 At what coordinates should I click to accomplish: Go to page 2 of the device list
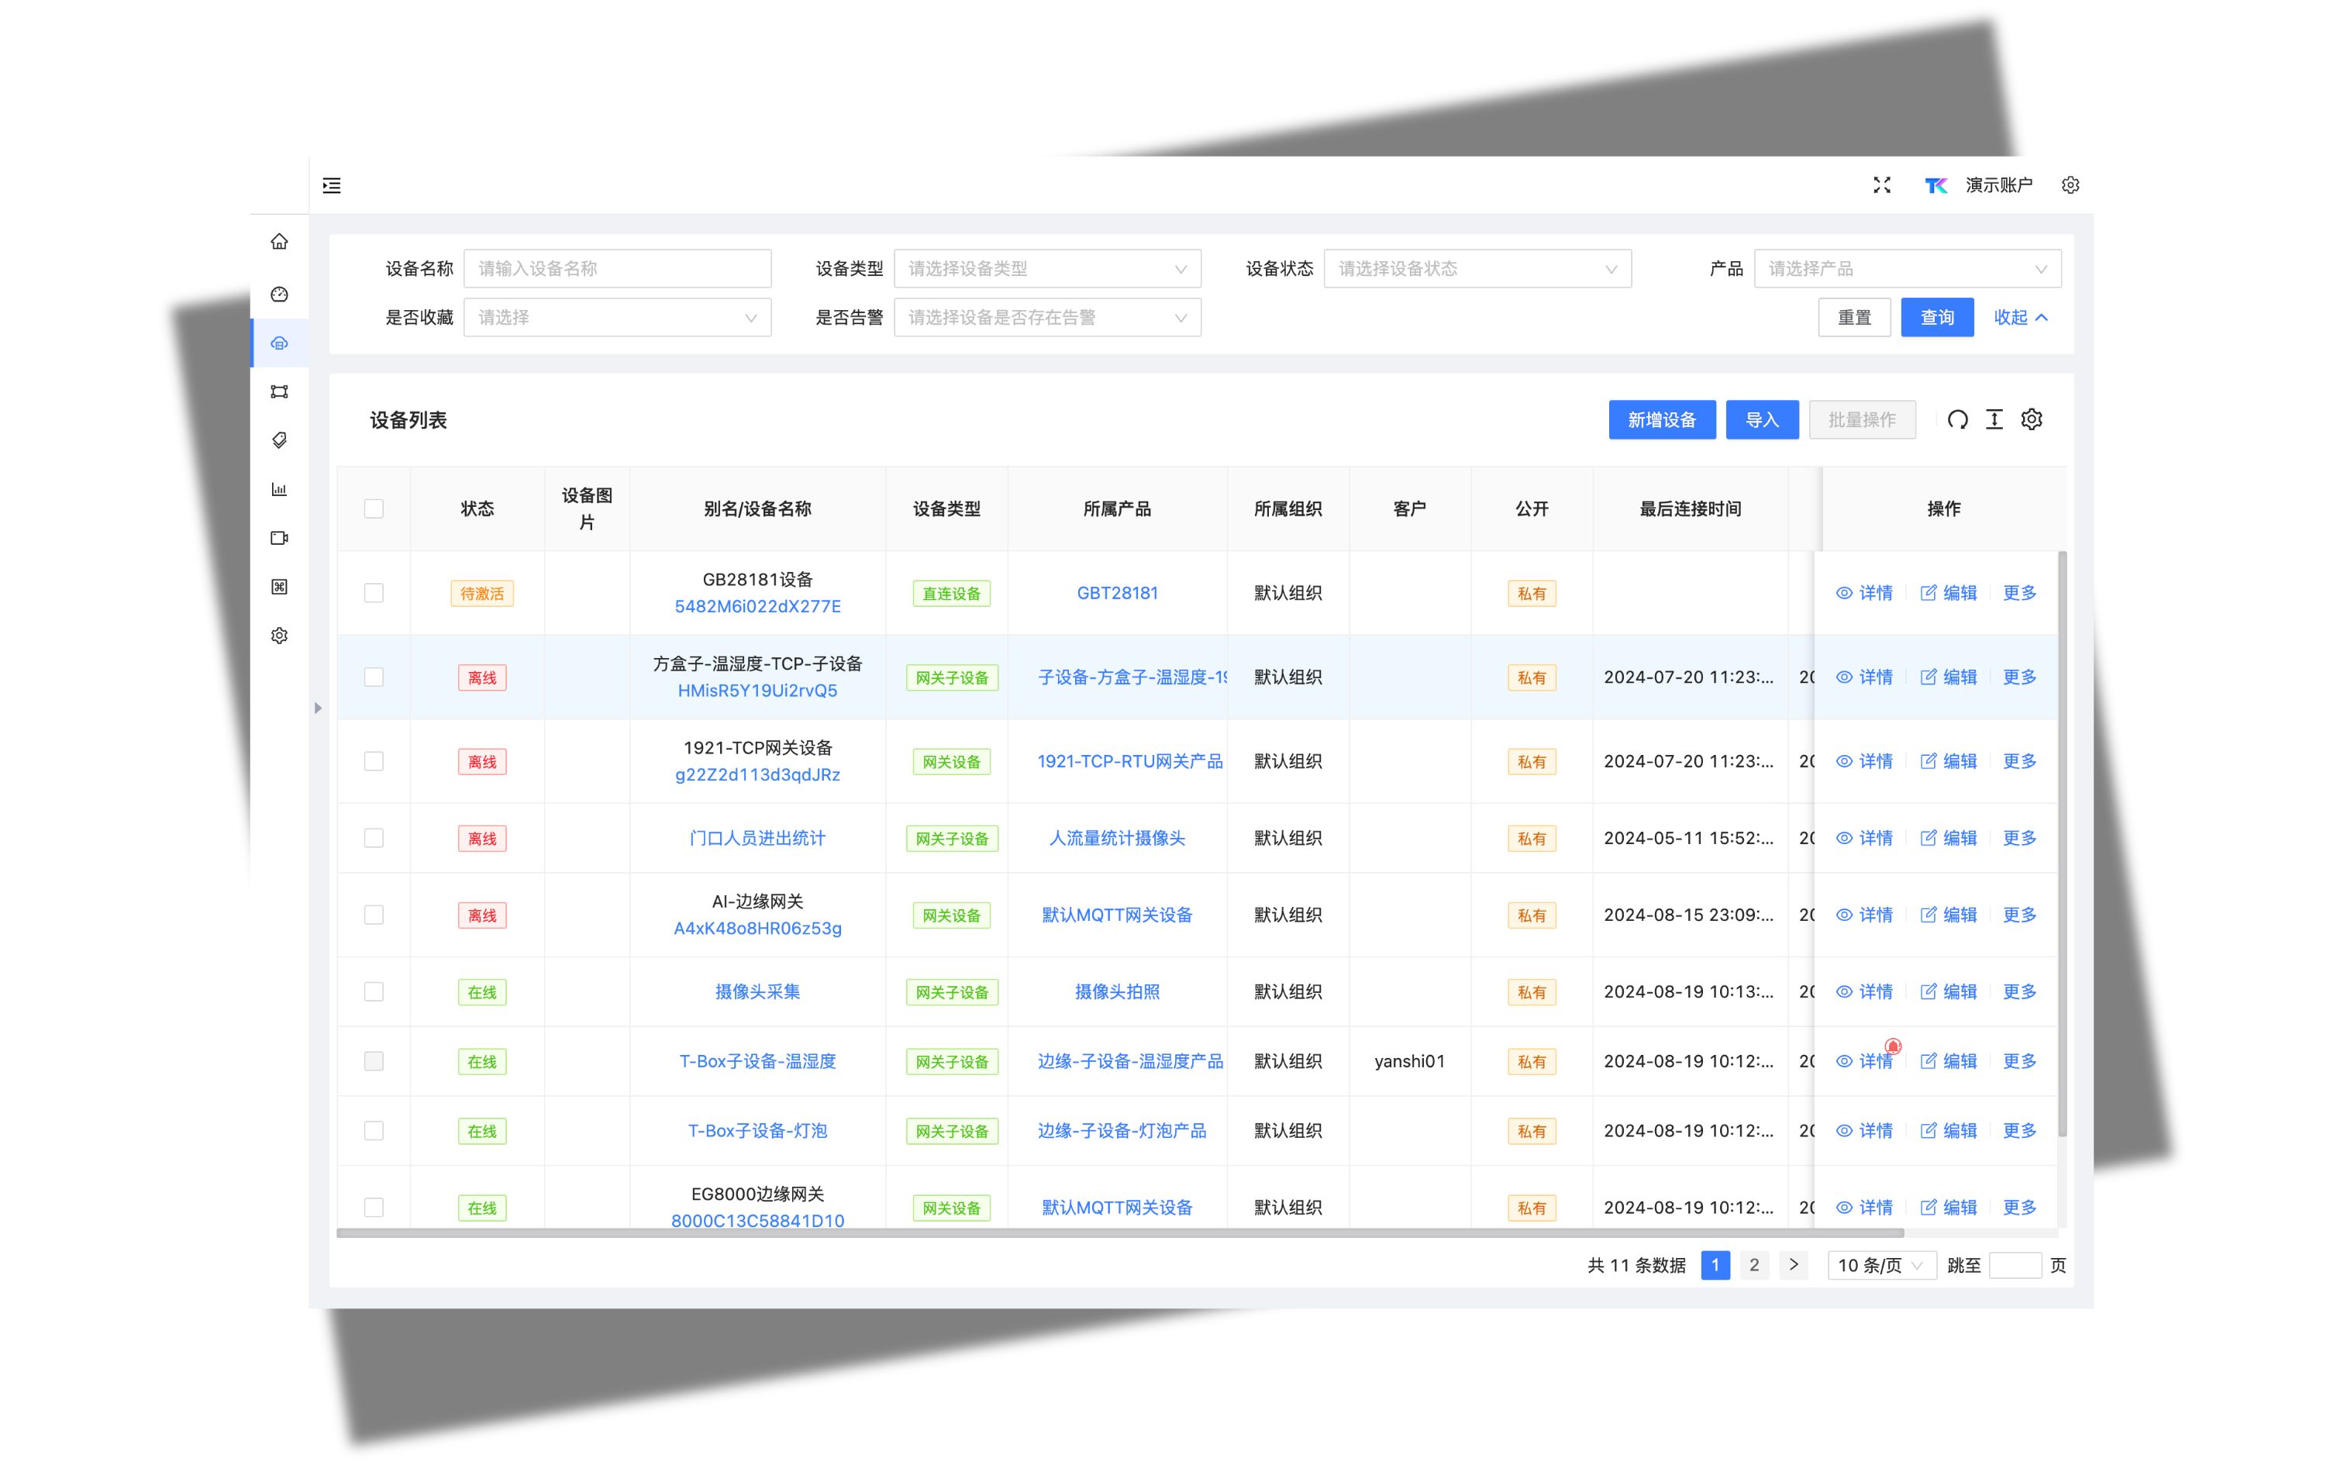[x=1753, y=1265]
